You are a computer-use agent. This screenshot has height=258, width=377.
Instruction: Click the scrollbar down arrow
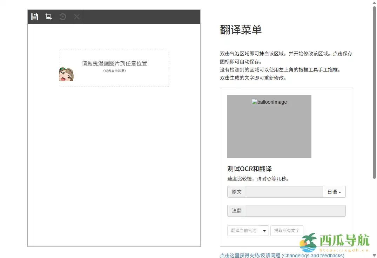[x=374, y=256]
